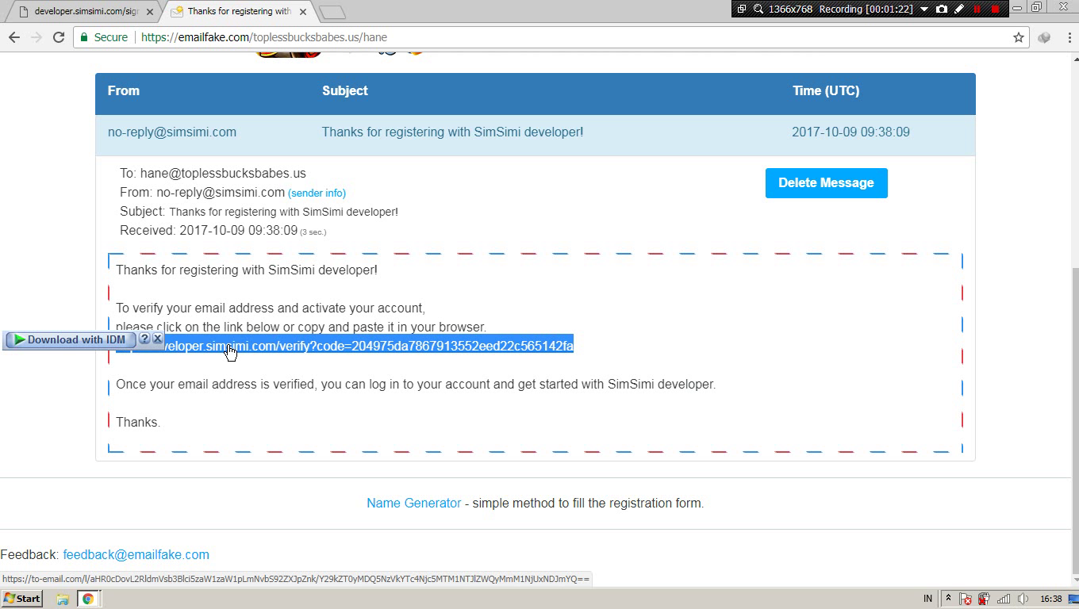
Task: Click the recorder magnifier zoom icon
Action: 758,9
